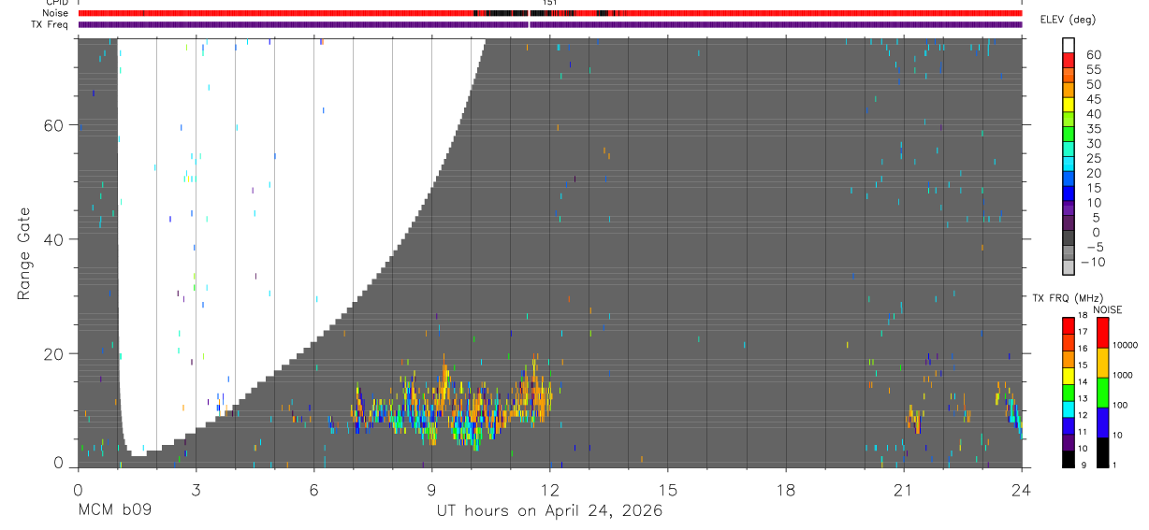
Task: Click the yellow segment of the ELEV colorbar
Action: pos(1069,103)
